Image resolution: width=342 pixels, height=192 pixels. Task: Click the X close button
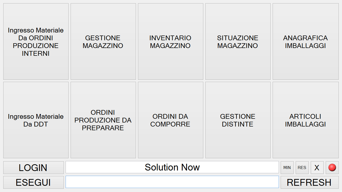click(x=317, y=167)
